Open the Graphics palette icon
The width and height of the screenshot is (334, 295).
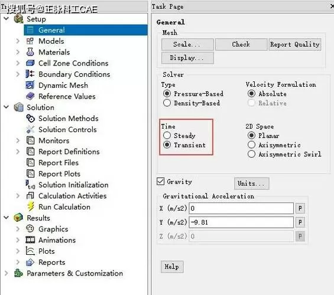coord(30,229)
